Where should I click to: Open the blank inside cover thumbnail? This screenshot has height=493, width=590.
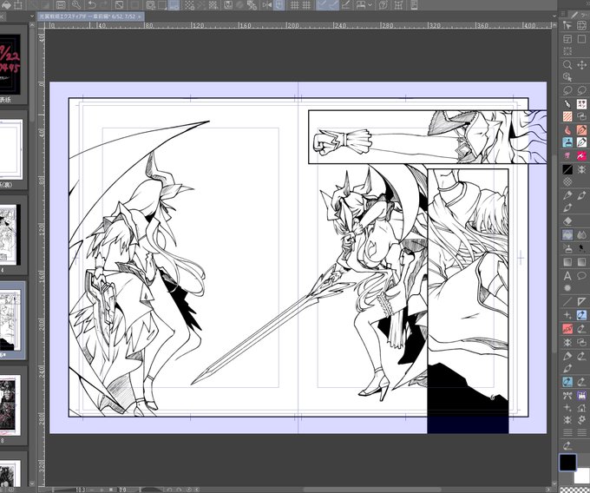point(11,149)
